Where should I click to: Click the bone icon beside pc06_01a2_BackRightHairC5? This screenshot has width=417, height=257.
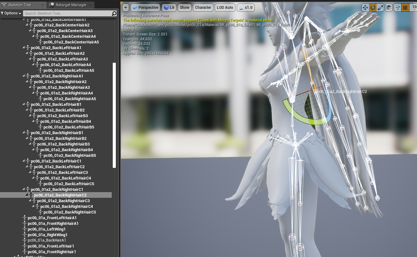[x=40, y=212]
